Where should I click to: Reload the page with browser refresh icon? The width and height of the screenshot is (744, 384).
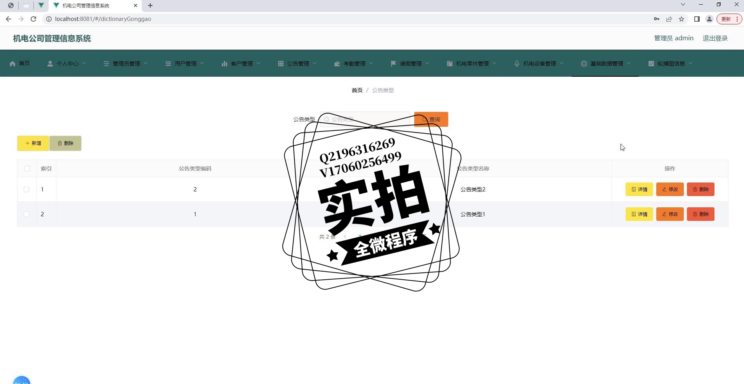point(33,19)
